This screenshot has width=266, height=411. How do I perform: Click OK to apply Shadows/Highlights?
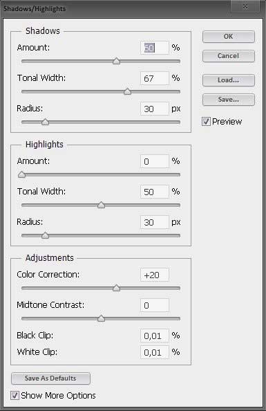tap(228, 37)
